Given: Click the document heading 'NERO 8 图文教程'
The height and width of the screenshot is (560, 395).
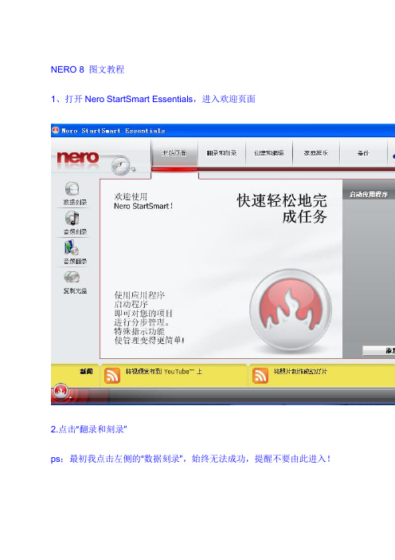Looking at the screenshot, I should coord(88,69).
